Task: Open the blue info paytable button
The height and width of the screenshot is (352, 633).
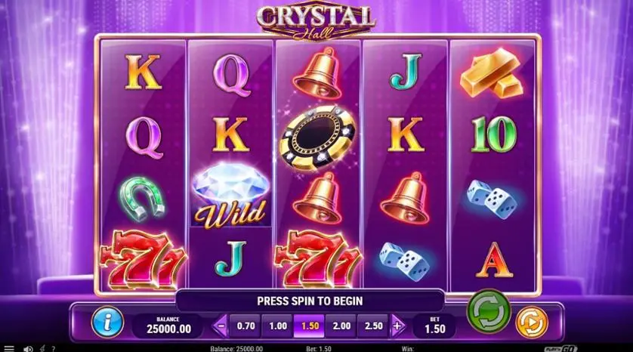Action: coord(107,322)
